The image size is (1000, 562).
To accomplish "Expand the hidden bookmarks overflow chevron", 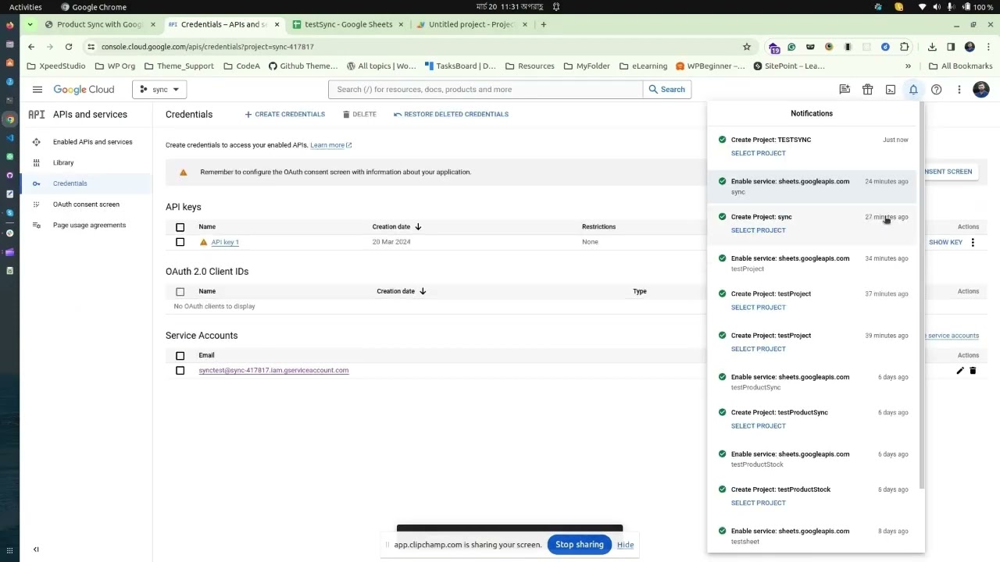I will 908,66.
